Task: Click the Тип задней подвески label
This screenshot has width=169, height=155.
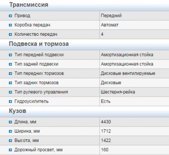Action: pos(36,64)
